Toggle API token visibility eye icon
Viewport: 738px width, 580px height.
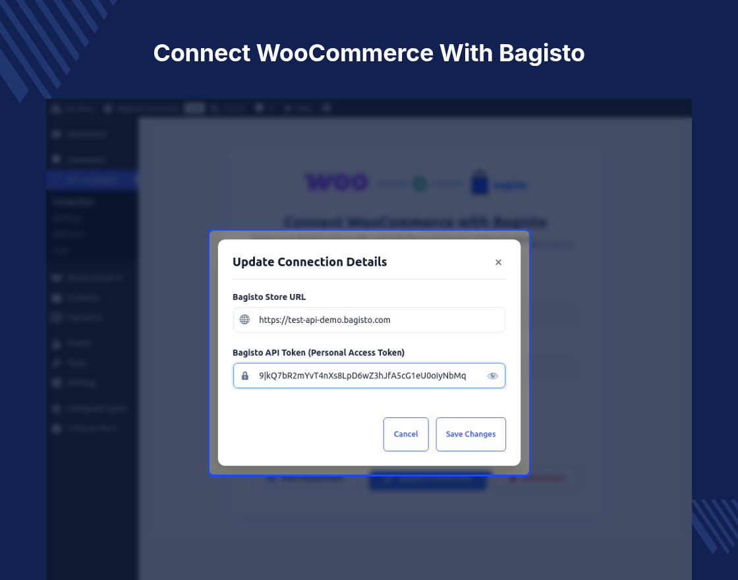(x=492, y=376)
